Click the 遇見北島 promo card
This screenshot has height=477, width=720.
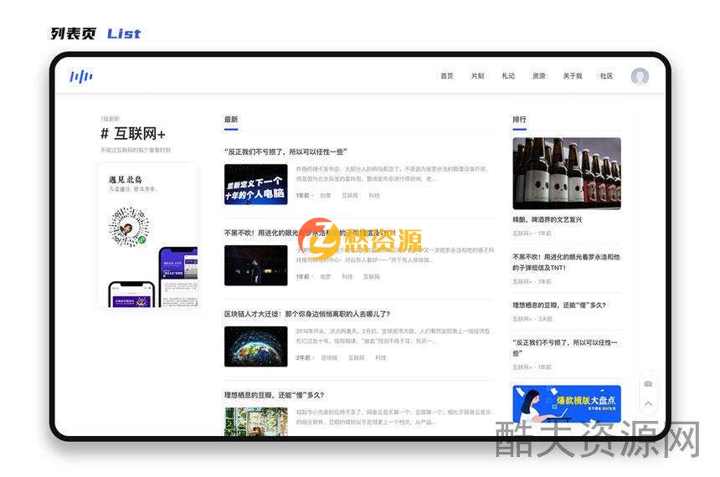tap(148, 235)
